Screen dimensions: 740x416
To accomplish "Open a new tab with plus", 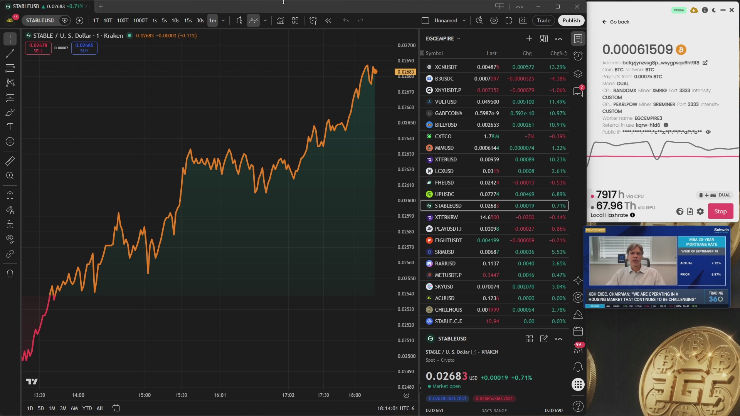I will pyautogui.click(x=101, y=7).
